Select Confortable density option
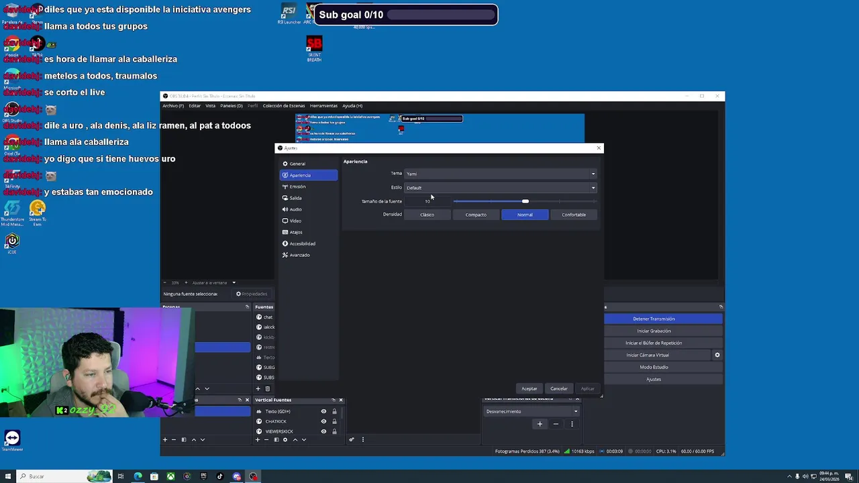This screenshot has height=483, width=859. click(x=574, y=215)
